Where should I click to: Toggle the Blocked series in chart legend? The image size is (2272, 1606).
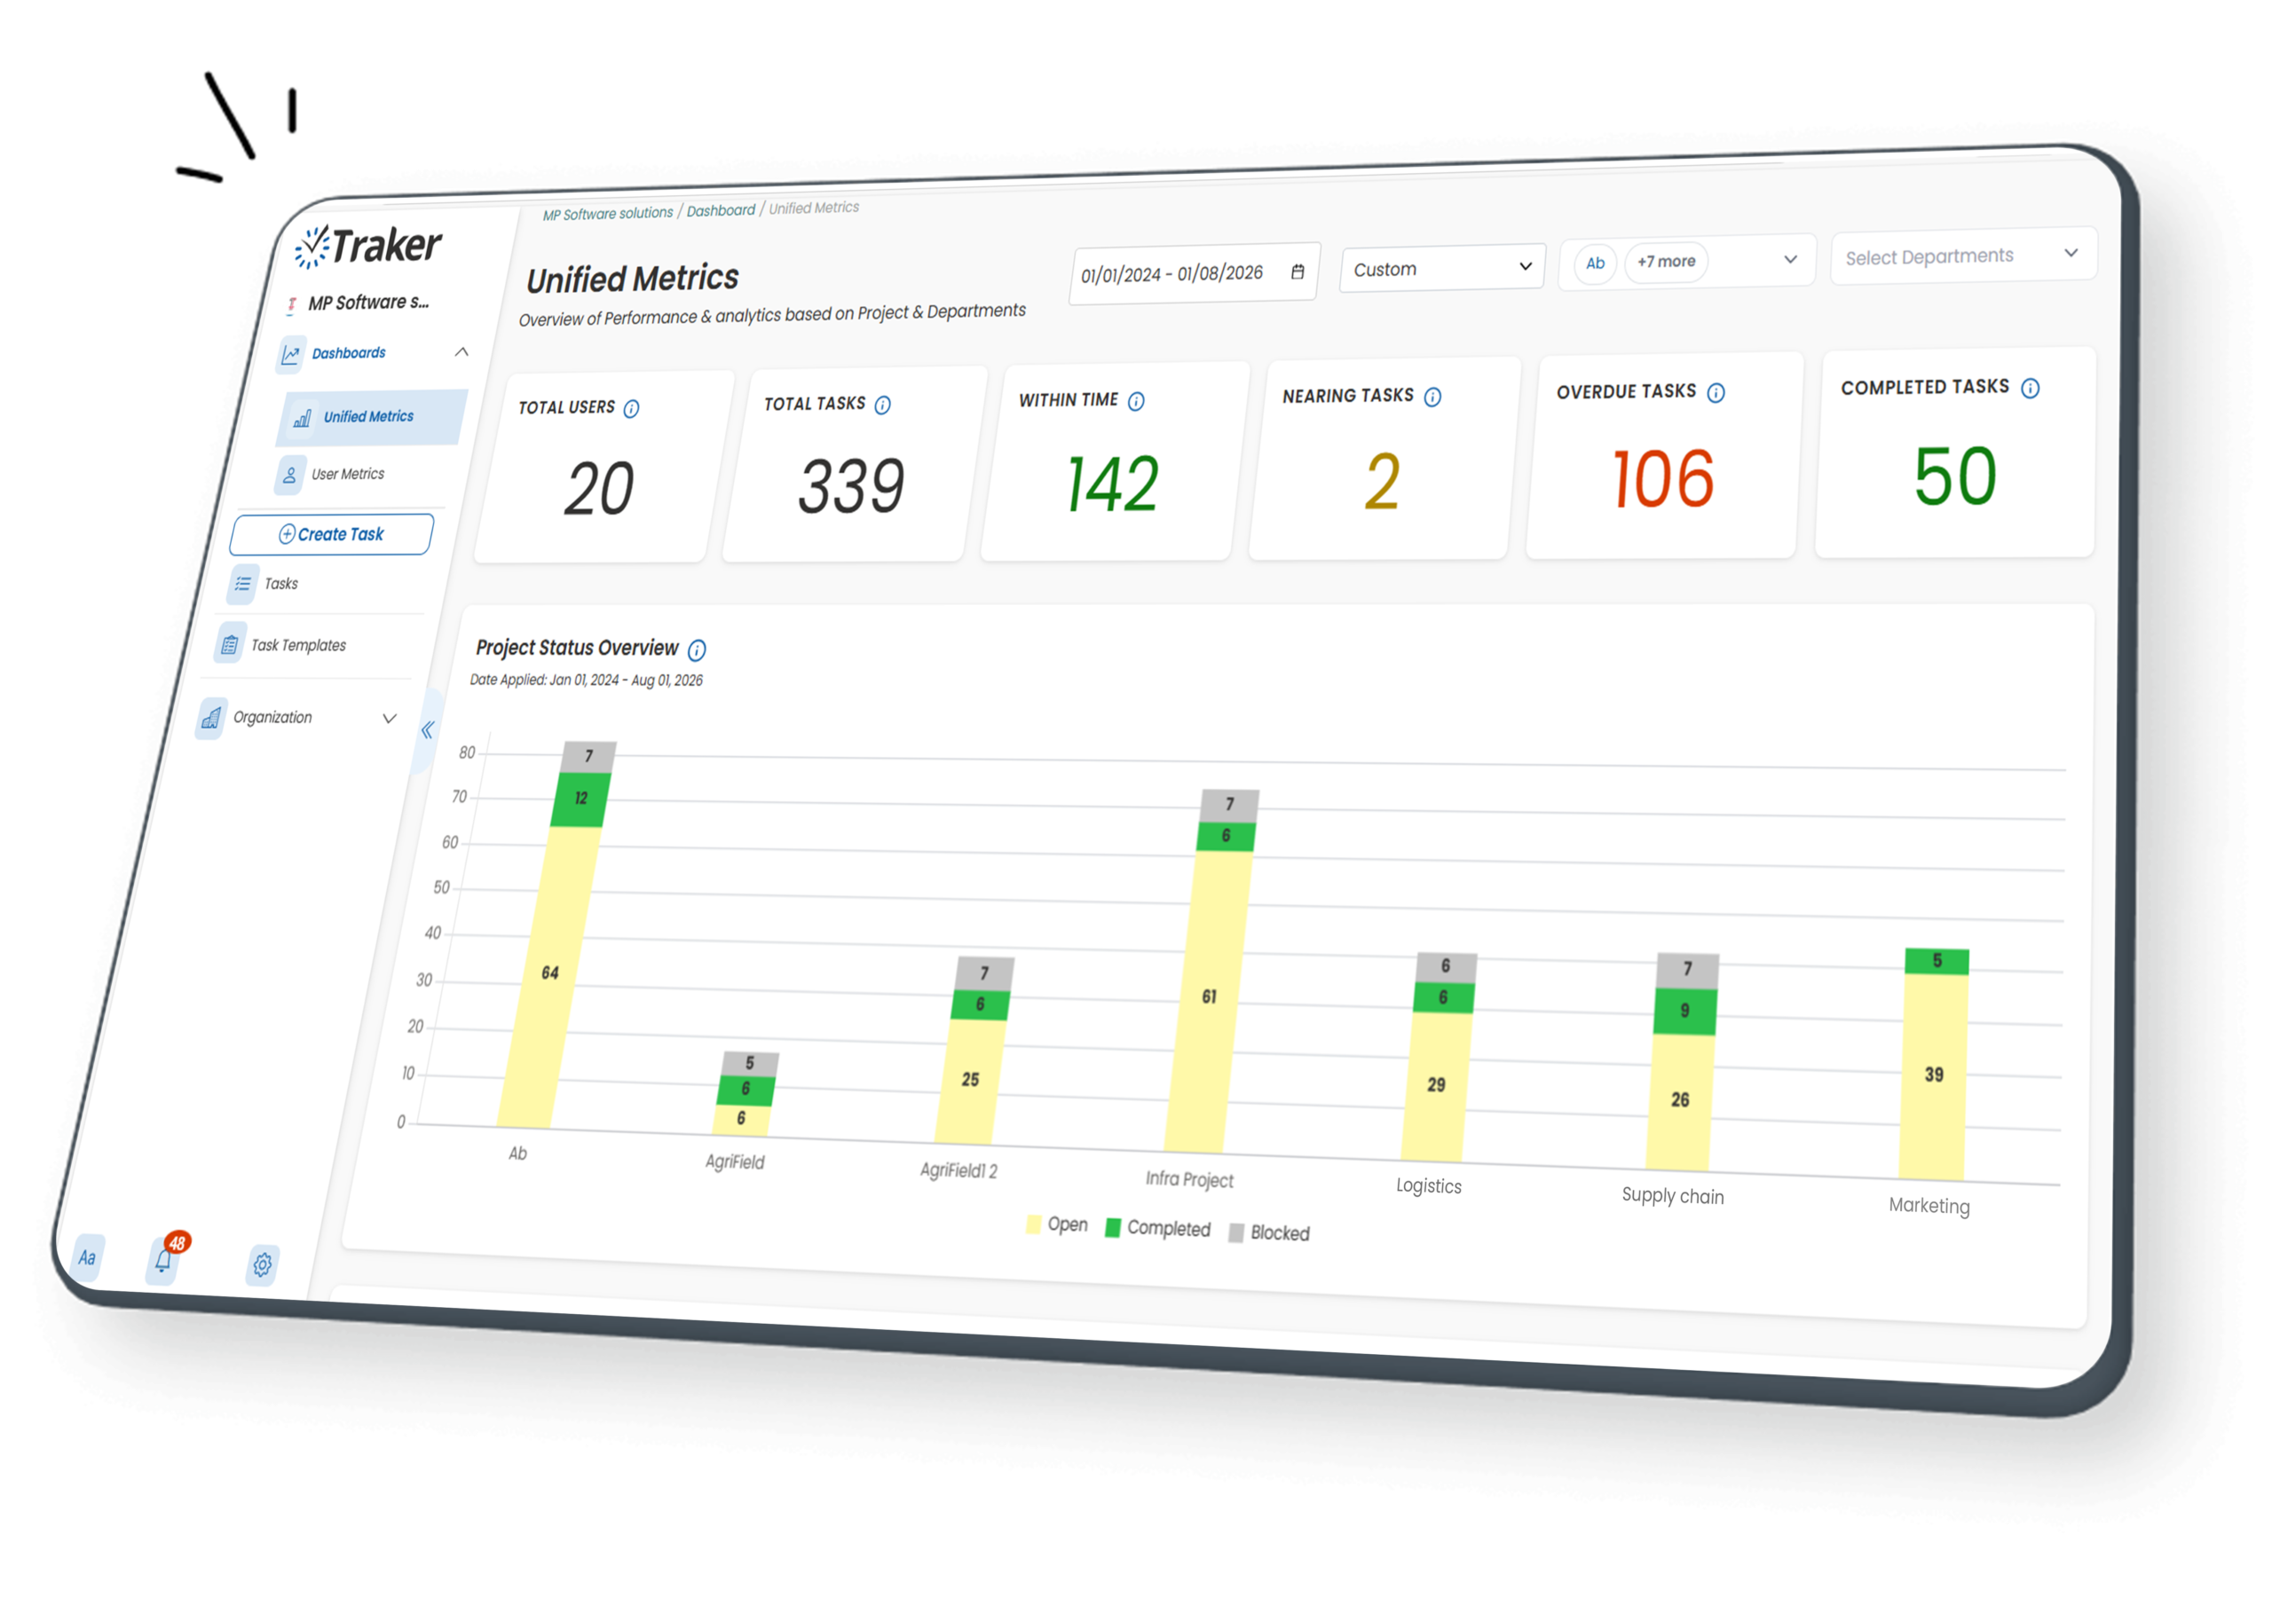tap(1268, 1233)
